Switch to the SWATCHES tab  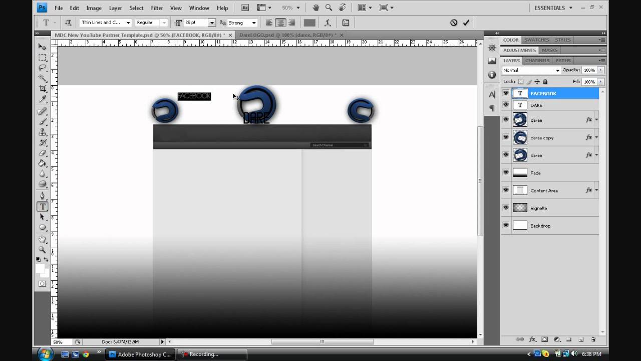coord(536,40)
